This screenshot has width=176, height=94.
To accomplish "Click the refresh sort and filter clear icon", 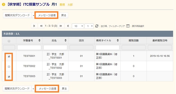I will point(97,26).
